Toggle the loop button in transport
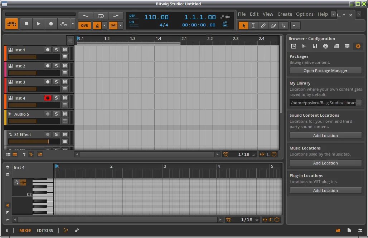Screen dimensions: 368x238 point(101,16)
